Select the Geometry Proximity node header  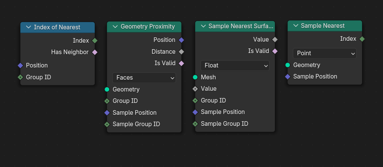coord(144,27)
